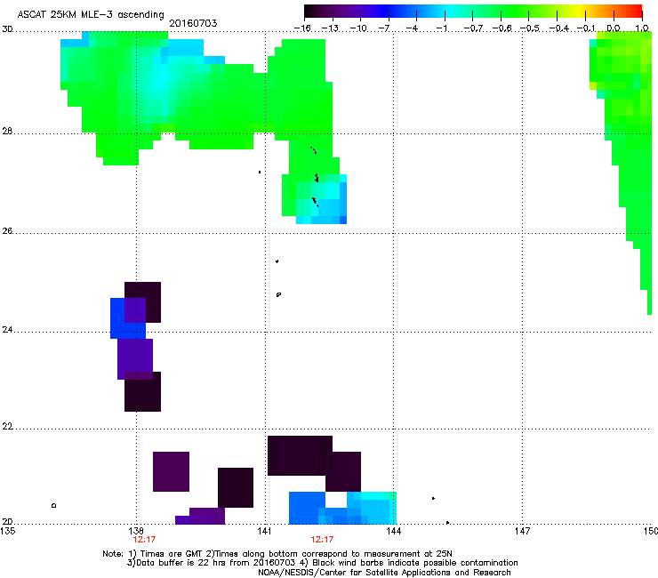
Task: Click the "1.0" color scale label
Action: click(642, 28)
